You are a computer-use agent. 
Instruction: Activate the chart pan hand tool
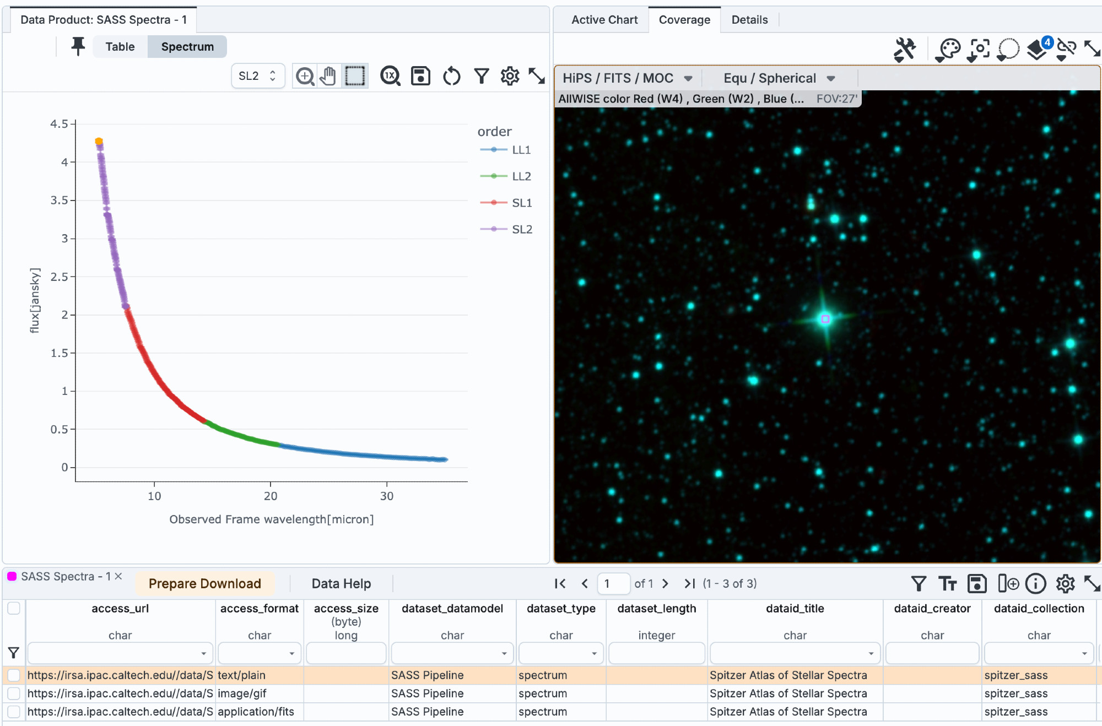[x=329, y=76]
